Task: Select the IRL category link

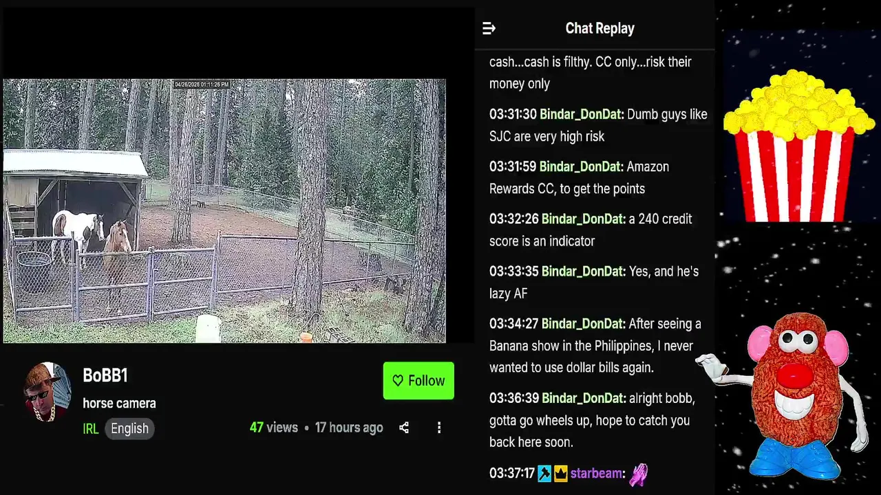Action: 91,428
